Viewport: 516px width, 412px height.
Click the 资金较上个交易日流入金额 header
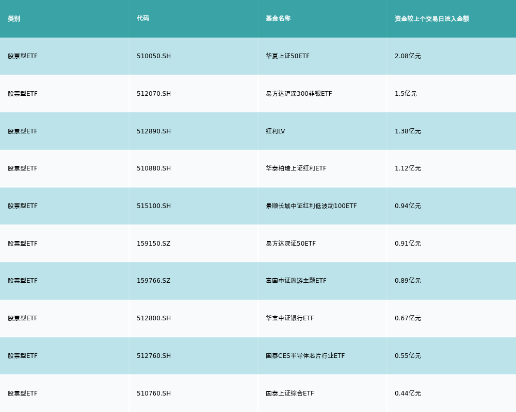432,19
